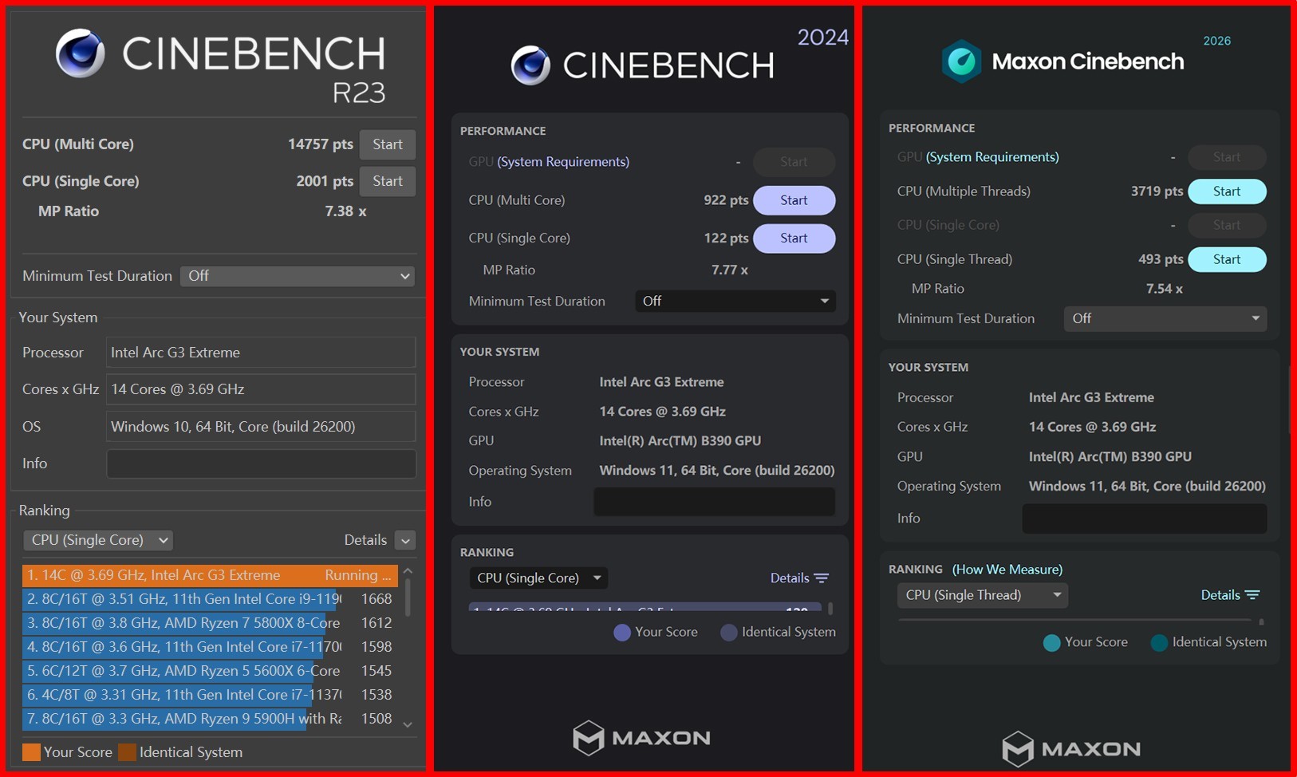This screenshot has width=1297, height=777.
Task: Select the ranking row scoring 1598
Action: tap(210, 647)
